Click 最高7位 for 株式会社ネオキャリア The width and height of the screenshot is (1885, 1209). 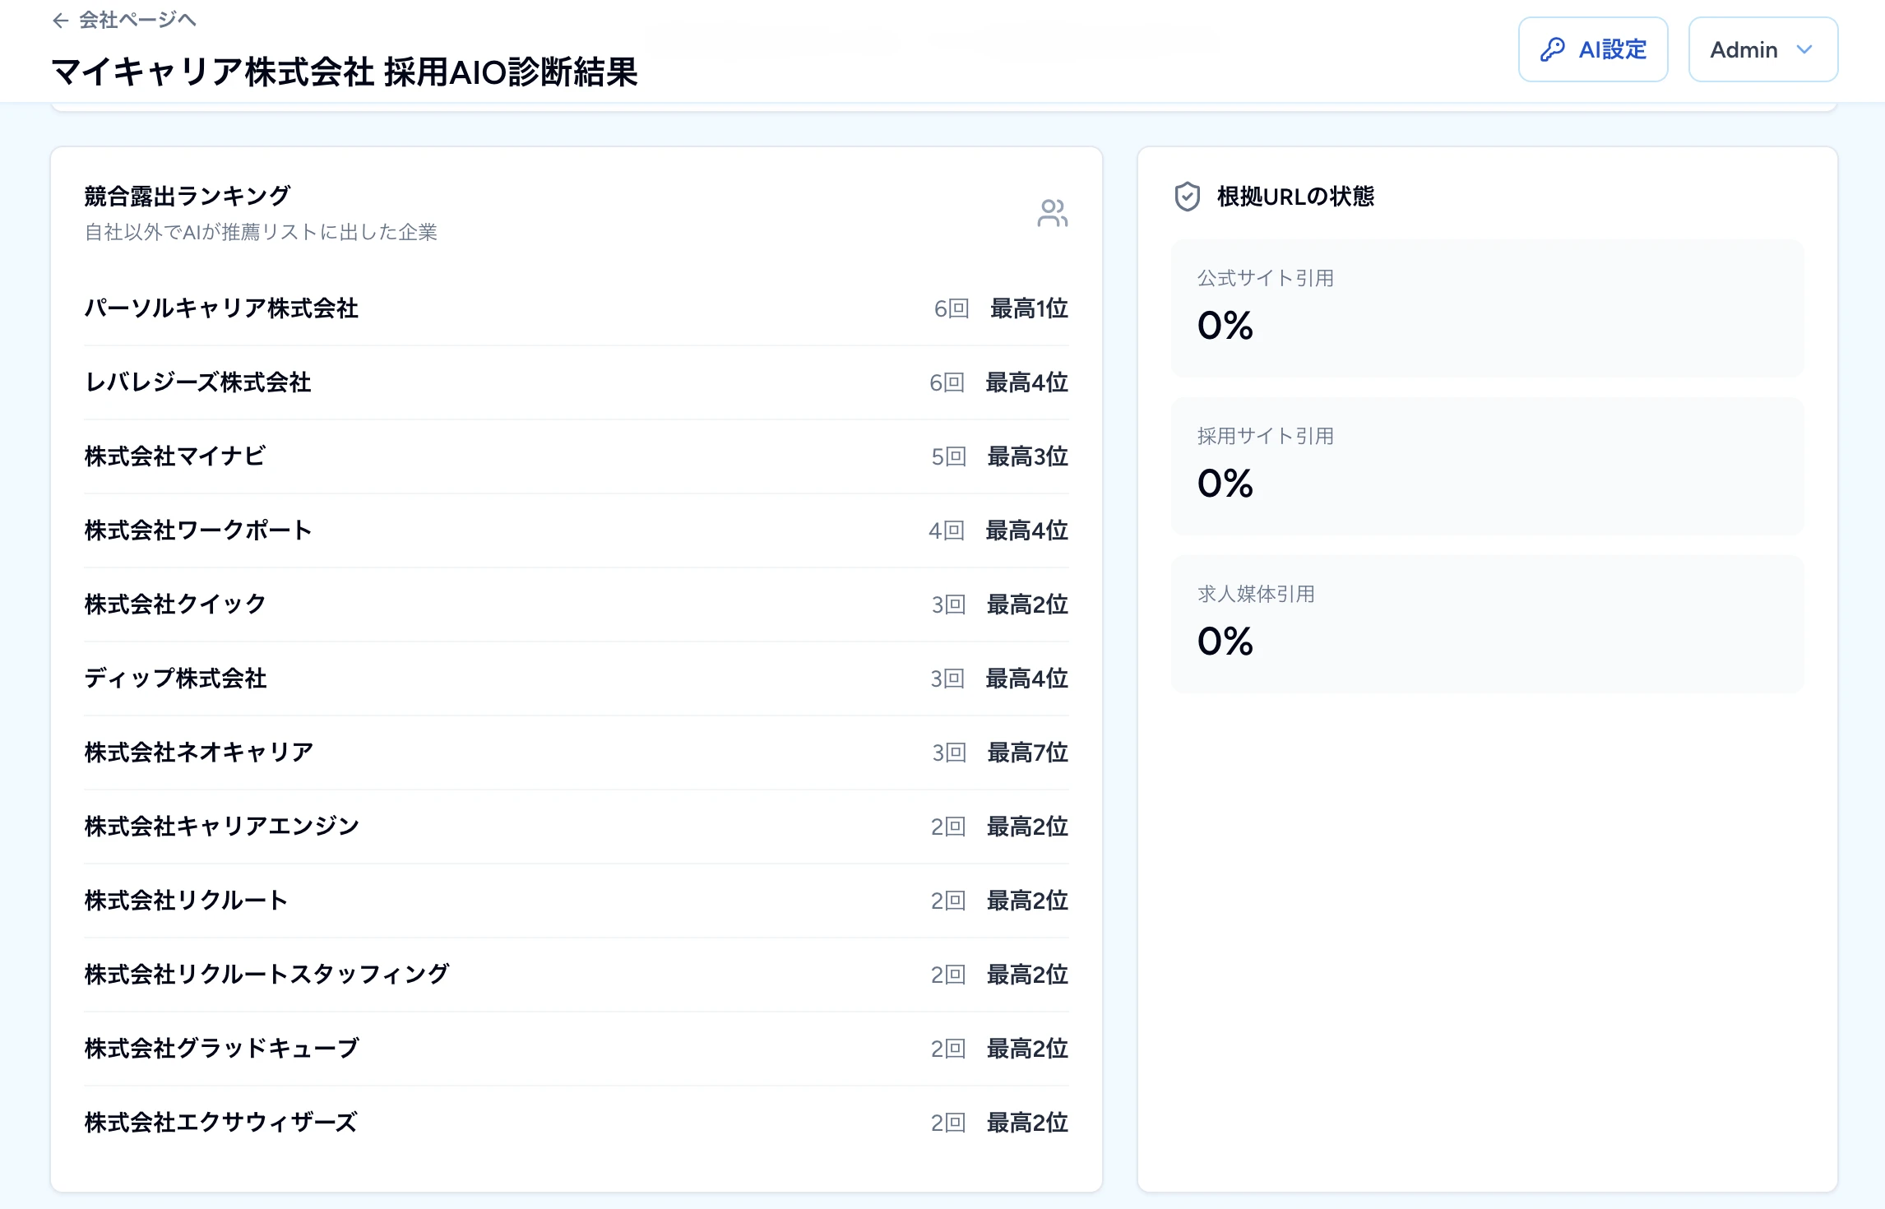pyautogui.click(x=1027, y=753)
